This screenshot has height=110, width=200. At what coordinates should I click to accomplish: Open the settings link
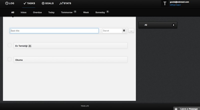click(172, 5)
